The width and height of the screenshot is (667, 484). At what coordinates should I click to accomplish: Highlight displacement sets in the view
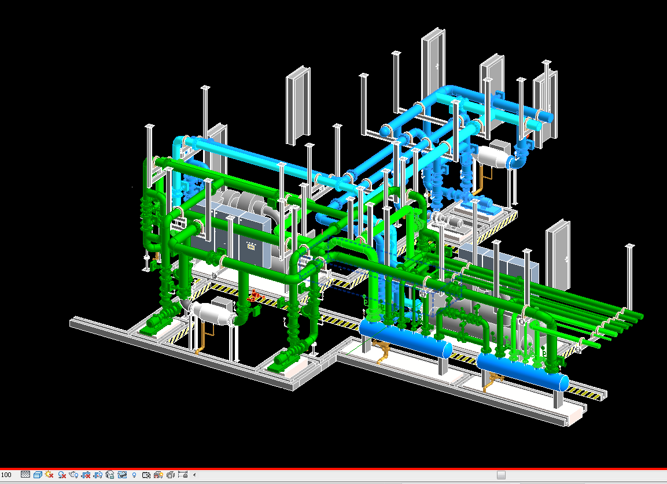click(171, 475)
